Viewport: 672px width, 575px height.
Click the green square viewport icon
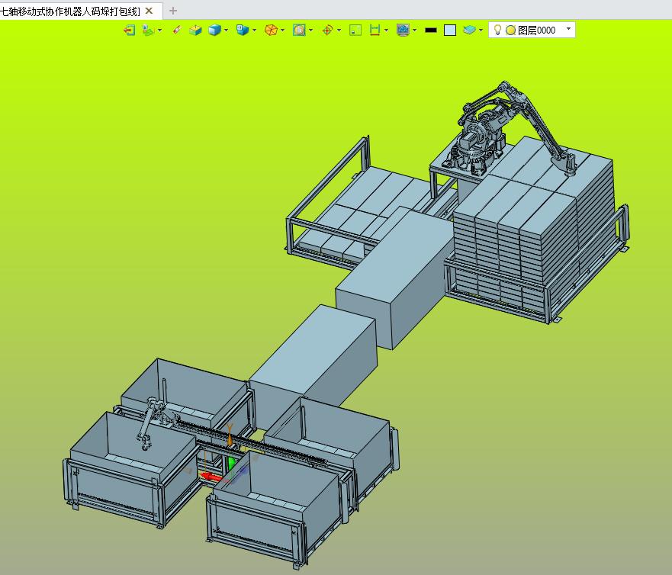coord(355,30)
